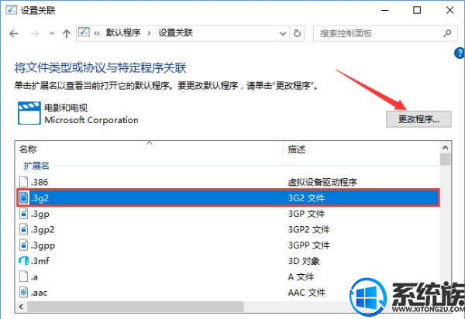
Task: Click the 更改程序... button
Action: pos(418,119)
